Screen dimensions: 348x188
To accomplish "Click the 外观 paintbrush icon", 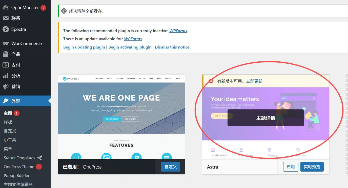I will pos(6,101).
